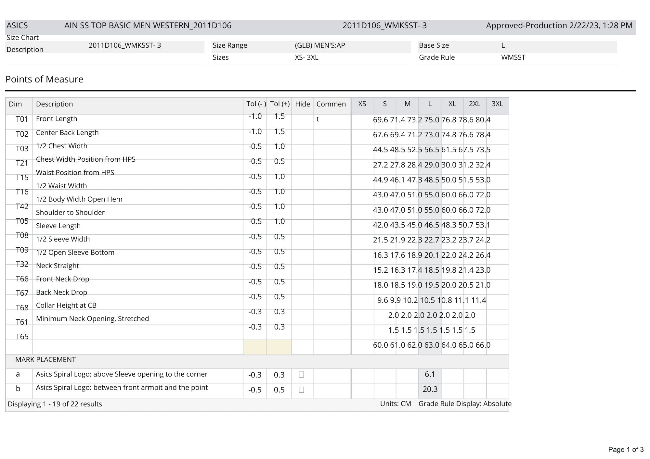The image size is (650, 459).
Task: Select the XS size column header
Action: [362, 104]
